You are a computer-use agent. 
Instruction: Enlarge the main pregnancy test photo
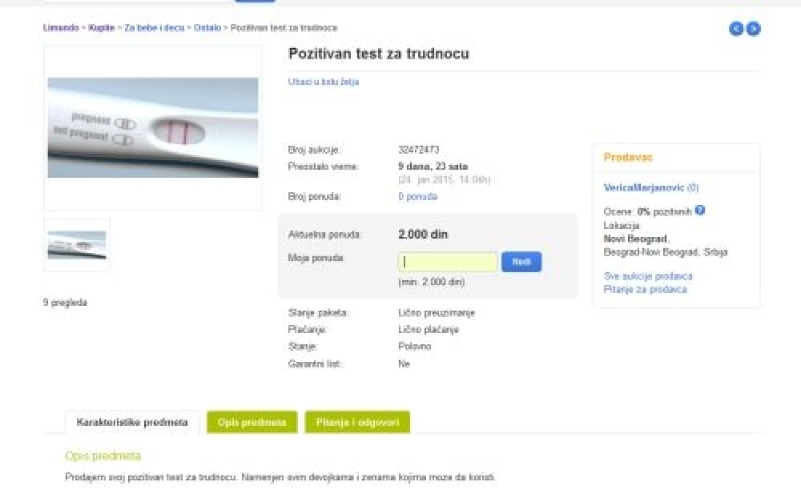pyautogui.click(x=153, y=127)
